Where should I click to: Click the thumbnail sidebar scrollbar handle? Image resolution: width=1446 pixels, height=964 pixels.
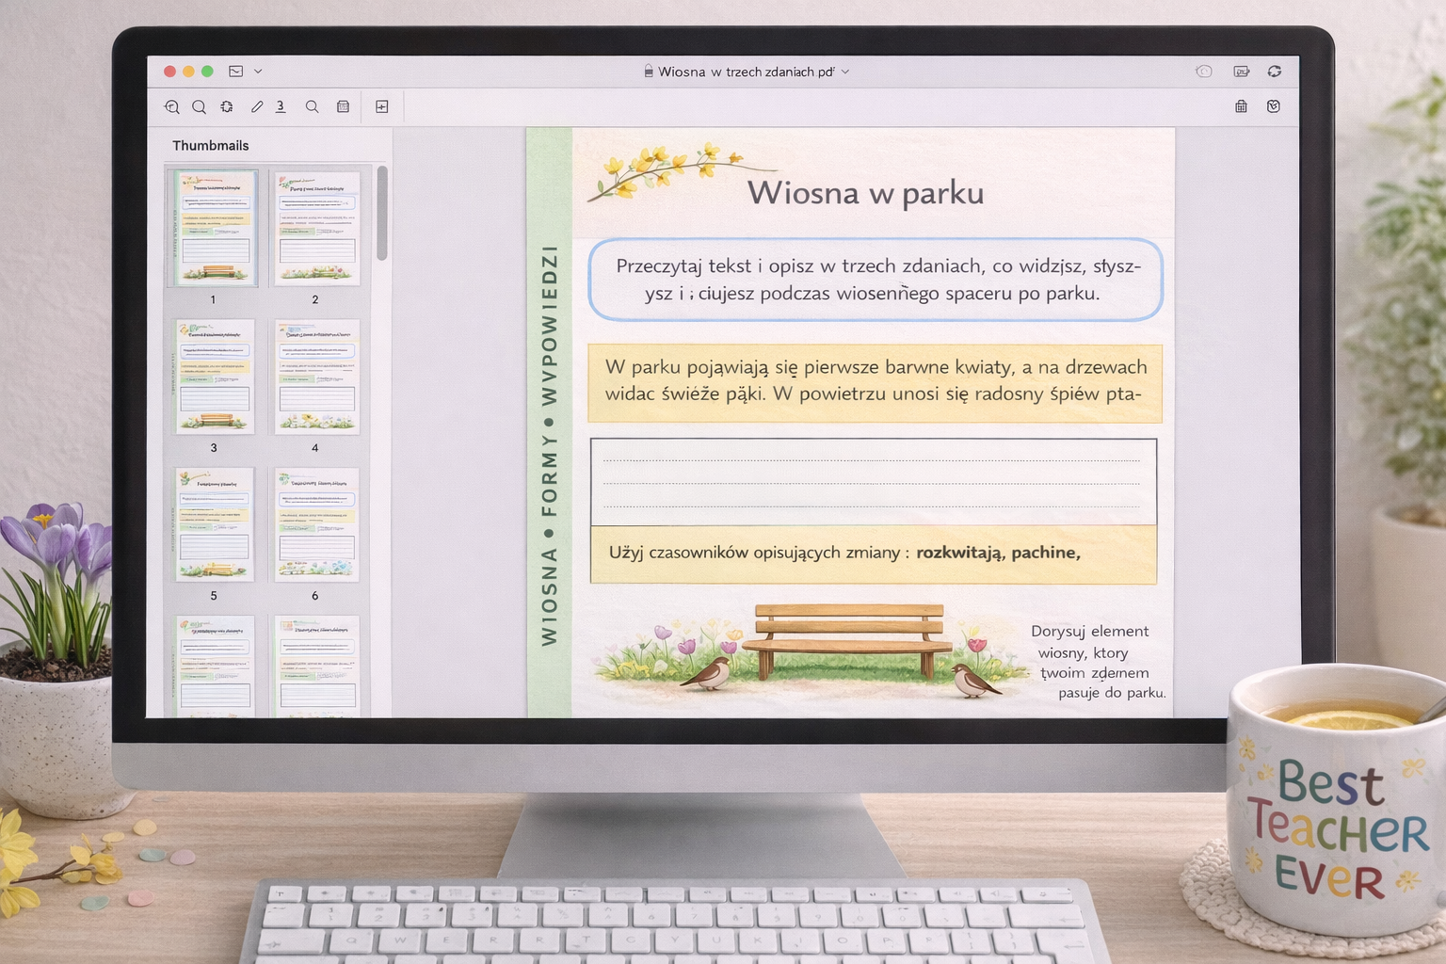(381, 215)
